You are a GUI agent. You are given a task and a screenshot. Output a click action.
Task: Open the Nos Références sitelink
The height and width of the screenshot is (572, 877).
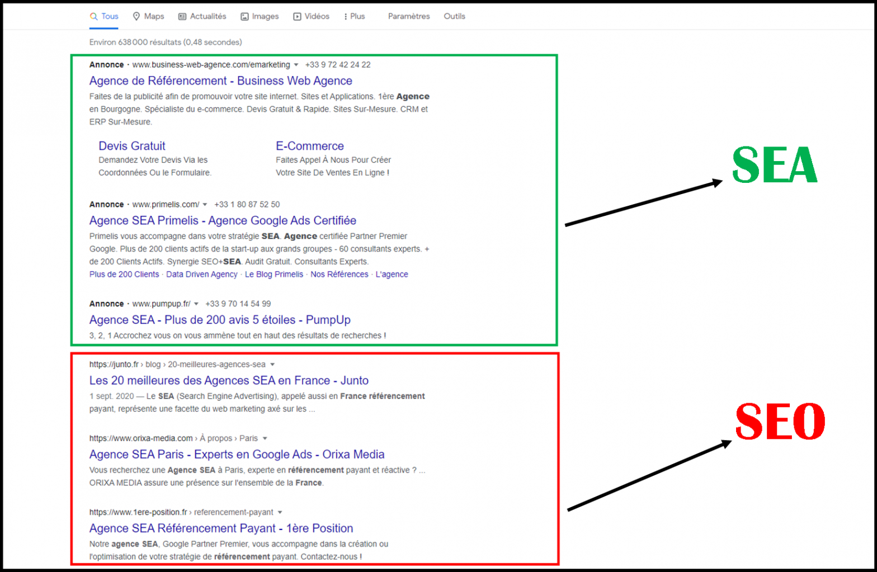click(x=340, y=274)
